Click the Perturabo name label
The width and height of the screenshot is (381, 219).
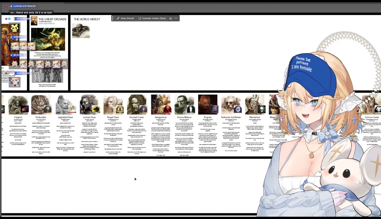[x=41, y=117]
